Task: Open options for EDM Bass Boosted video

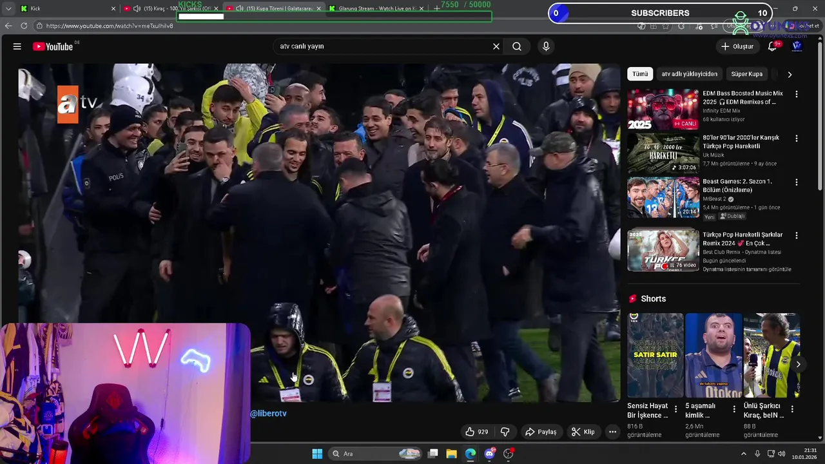Action: click(x=796, y=94)
